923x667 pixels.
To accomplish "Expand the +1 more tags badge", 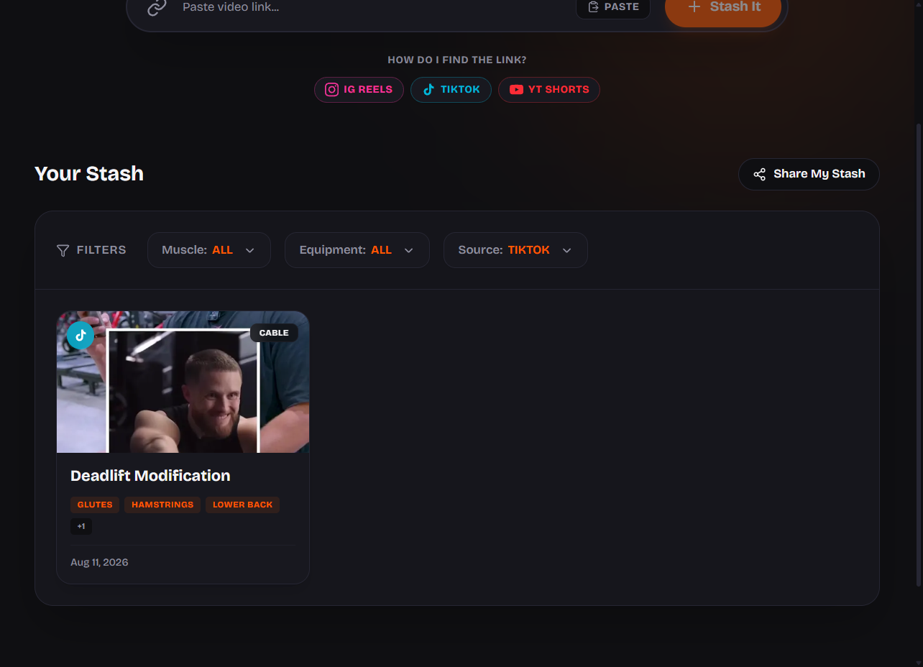I will tap(81, 527).
